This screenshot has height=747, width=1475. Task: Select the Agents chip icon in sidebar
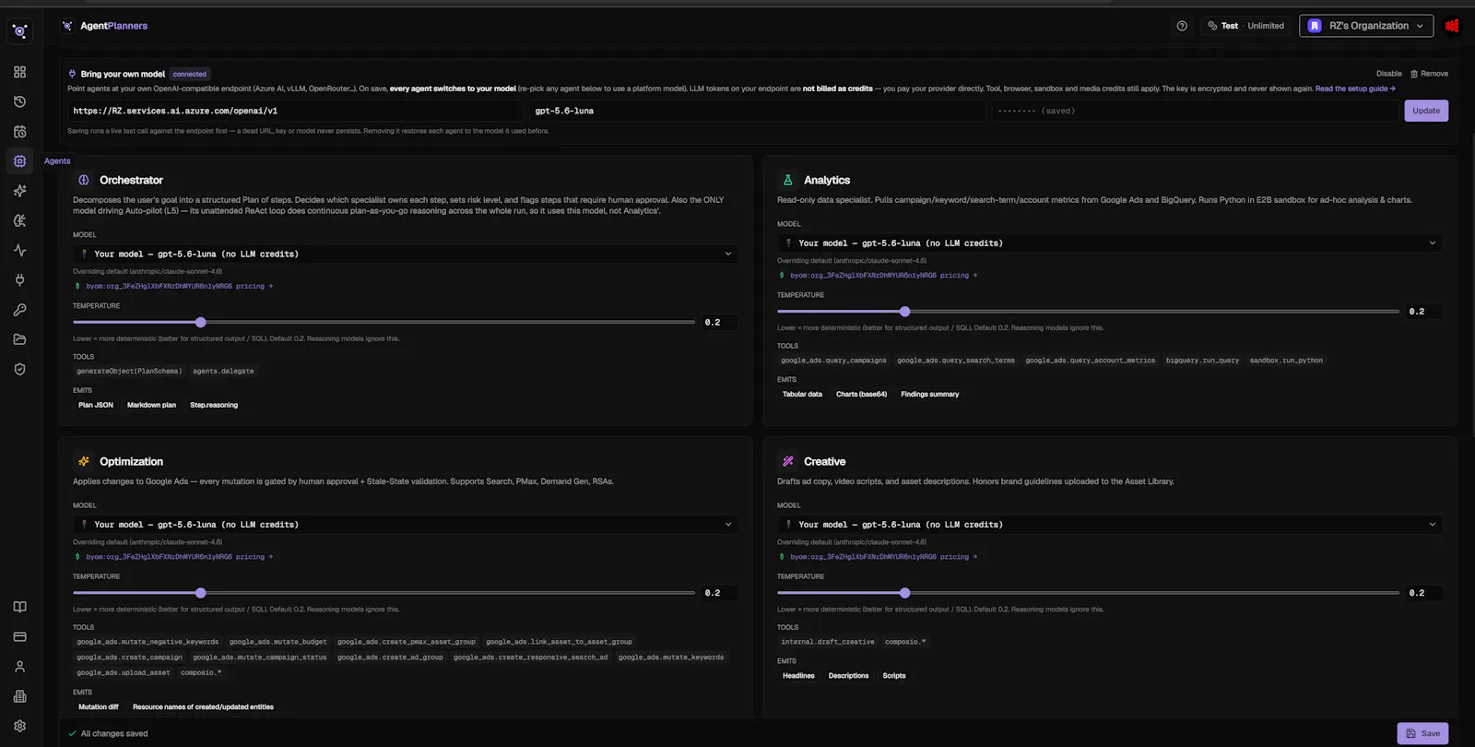point(19,160)
